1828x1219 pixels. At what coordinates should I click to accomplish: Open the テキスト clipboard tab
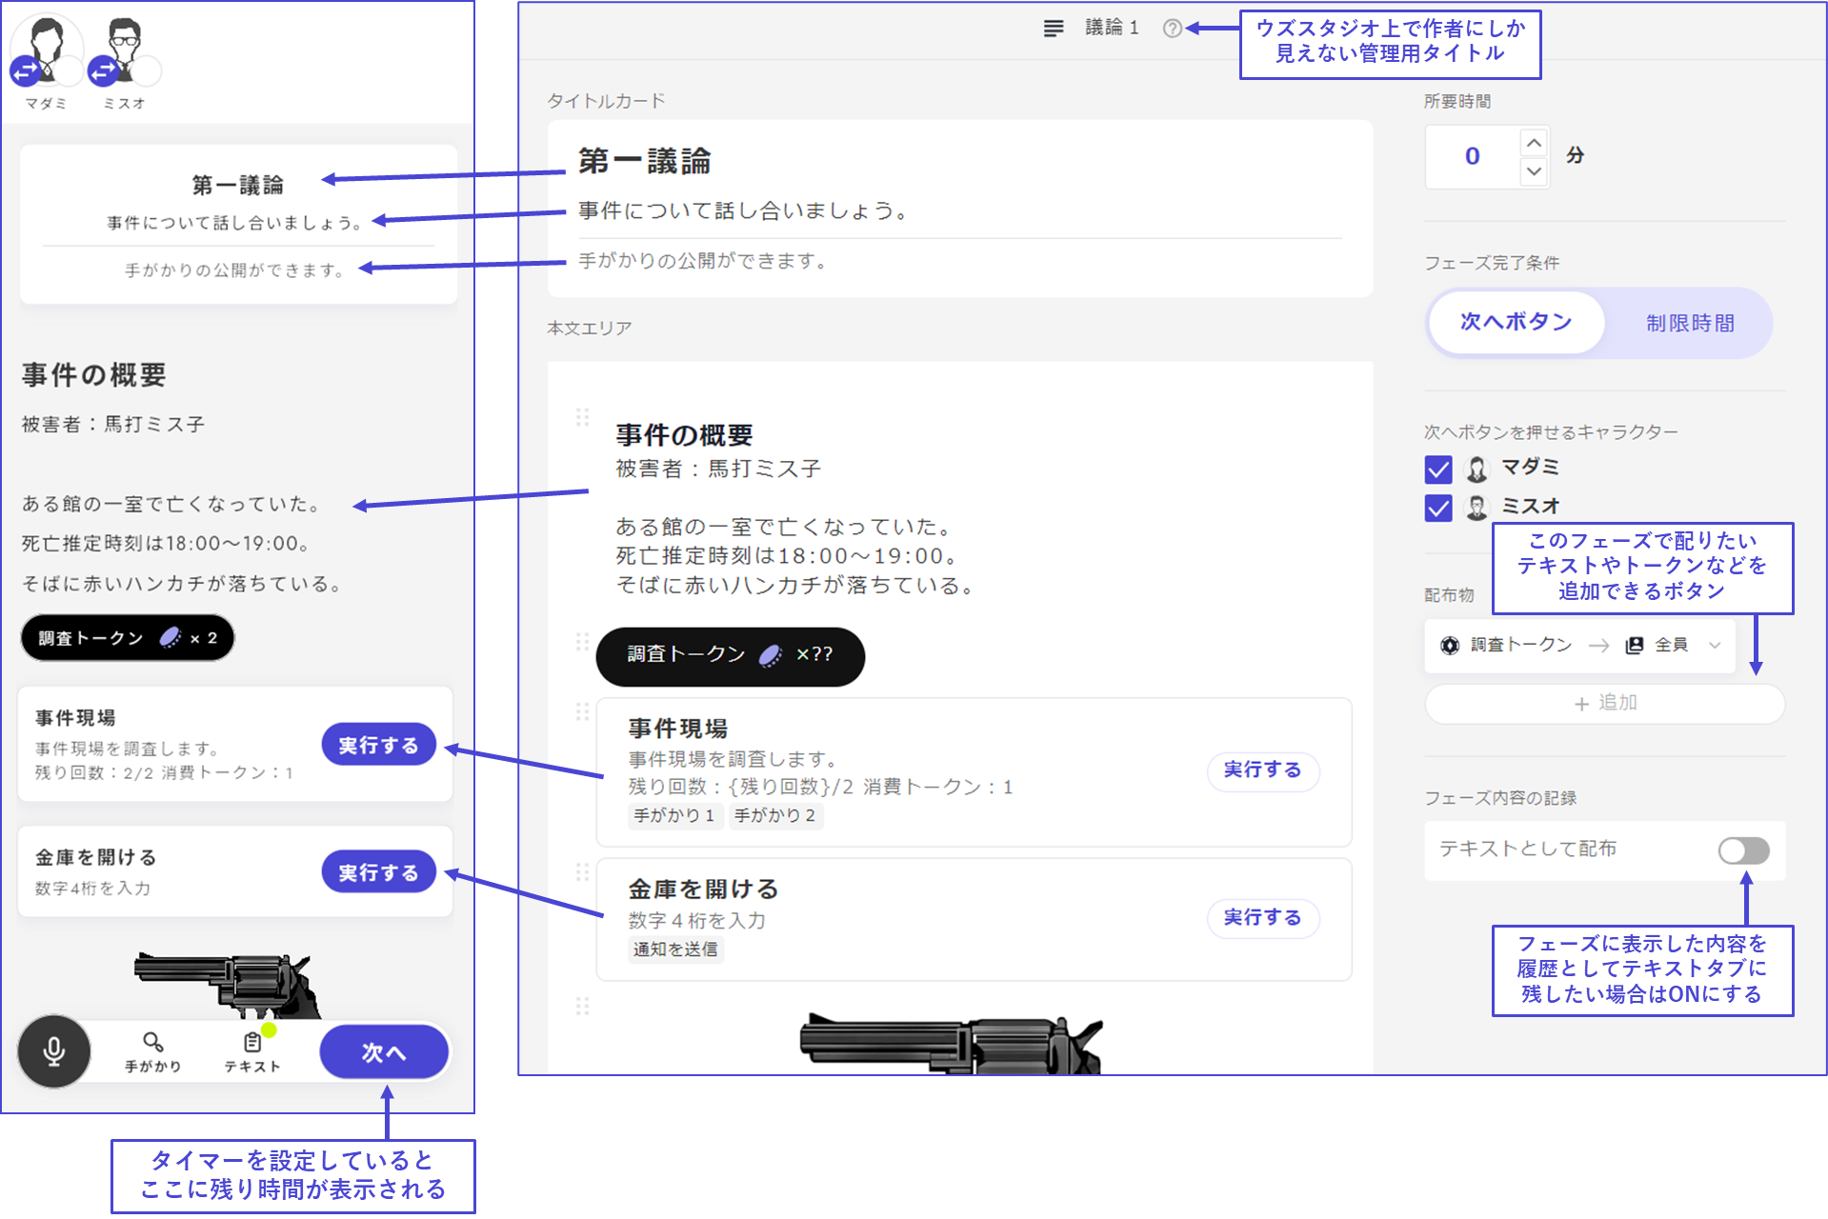coord(252,1050)
